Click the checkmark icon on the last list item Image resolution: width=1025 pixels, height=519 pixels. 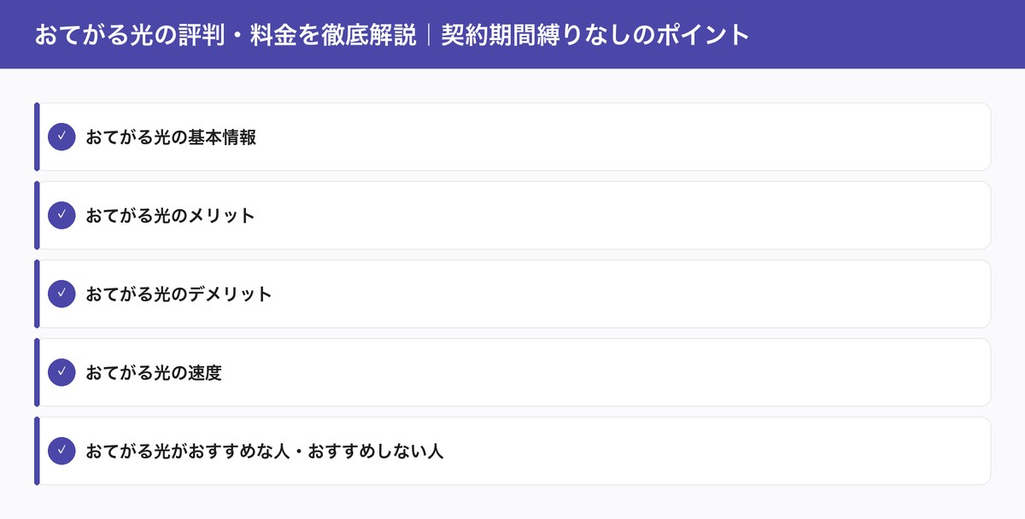pyautogui.click(x=61, y=451)
